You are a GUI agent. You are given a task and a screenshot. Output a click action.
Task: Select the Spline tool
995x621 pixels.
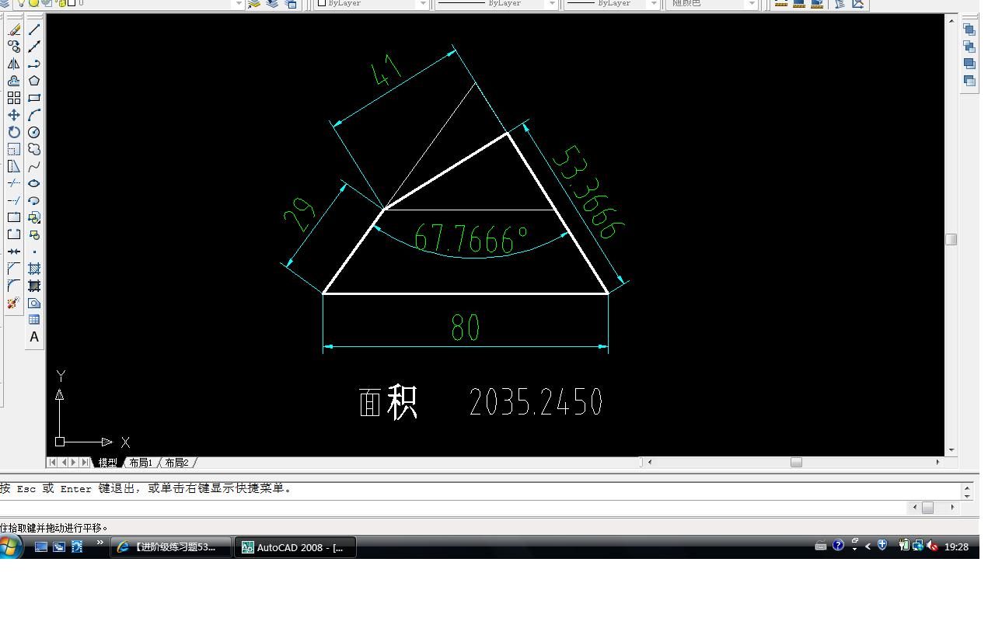pos(34,166)
